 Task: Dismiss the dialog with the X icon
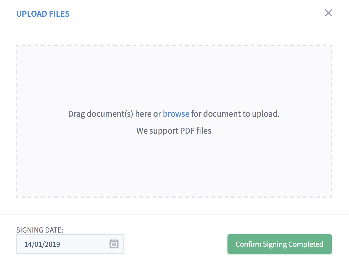coord(328,13)
